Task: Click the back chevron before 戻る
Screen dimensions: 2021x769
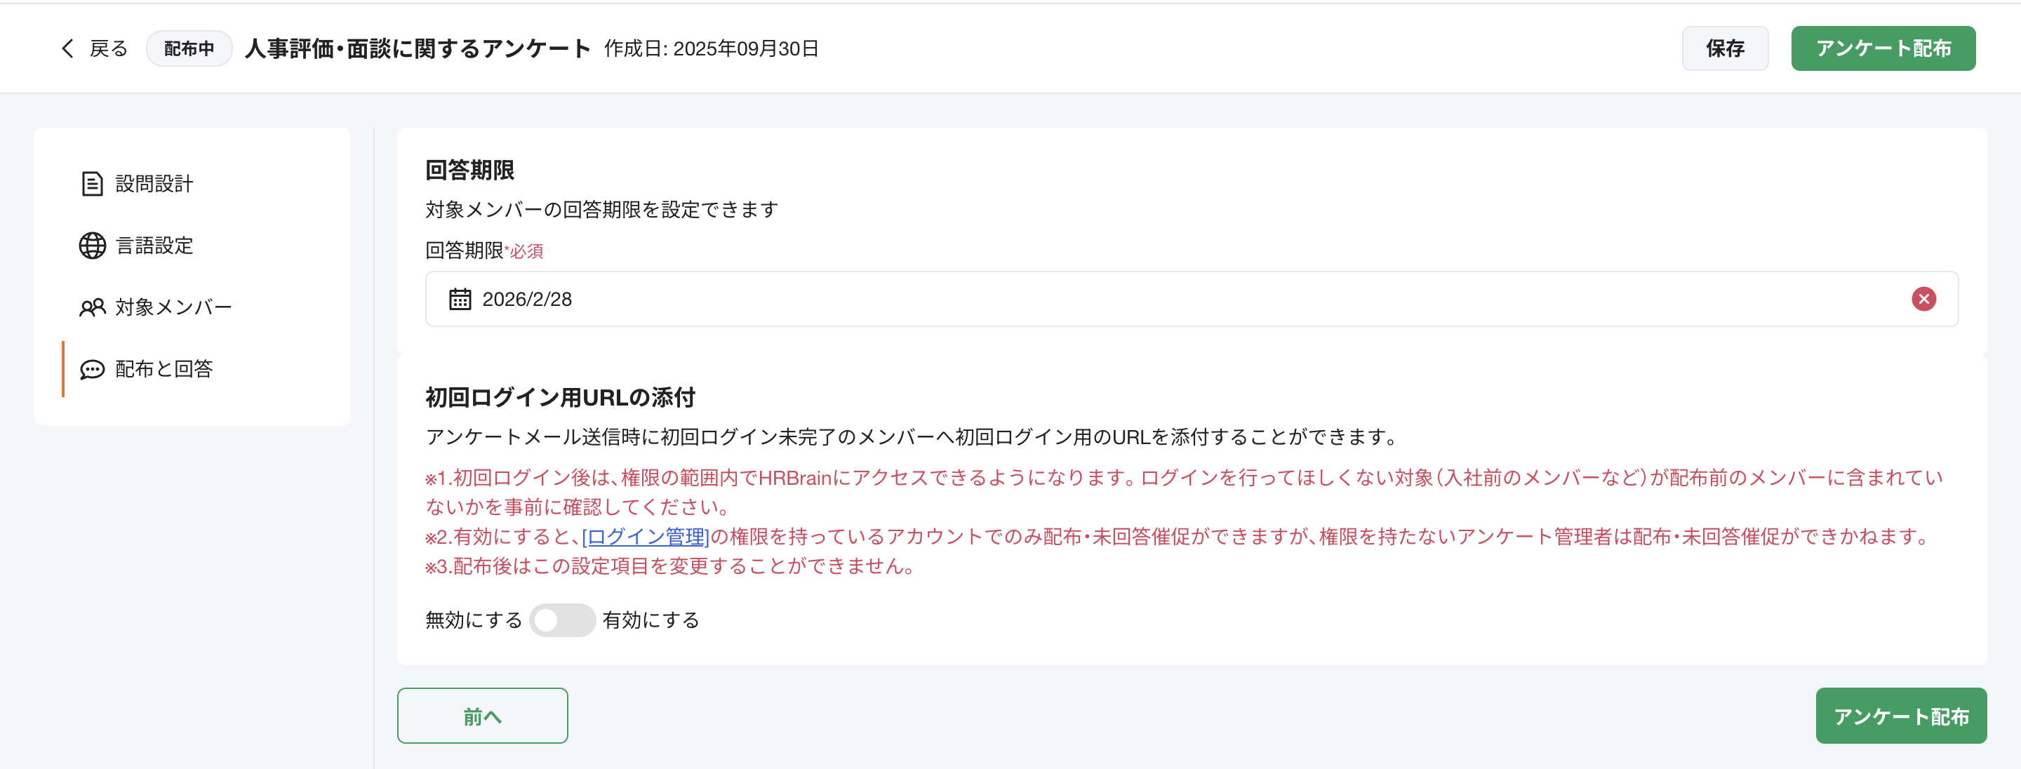Action: 67,48
